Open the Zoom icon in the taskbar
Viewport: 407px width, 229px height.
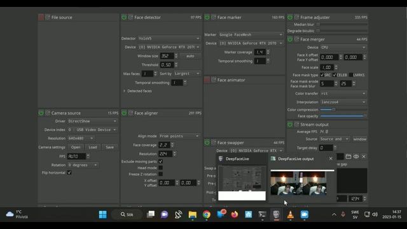pos(304,214)
